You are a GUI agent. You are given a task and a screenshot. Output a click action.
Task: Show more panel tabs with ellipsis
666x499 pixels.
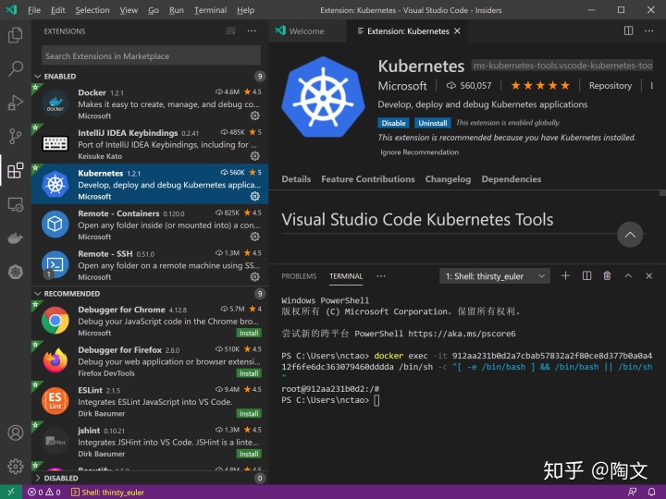(381, 276)
